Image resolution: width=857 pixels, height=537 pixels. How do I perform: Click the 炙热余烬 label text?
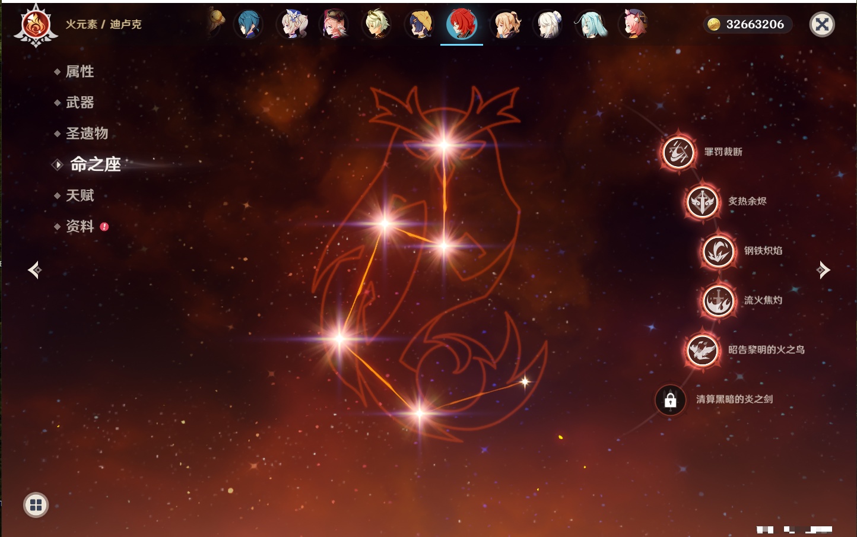747,201
